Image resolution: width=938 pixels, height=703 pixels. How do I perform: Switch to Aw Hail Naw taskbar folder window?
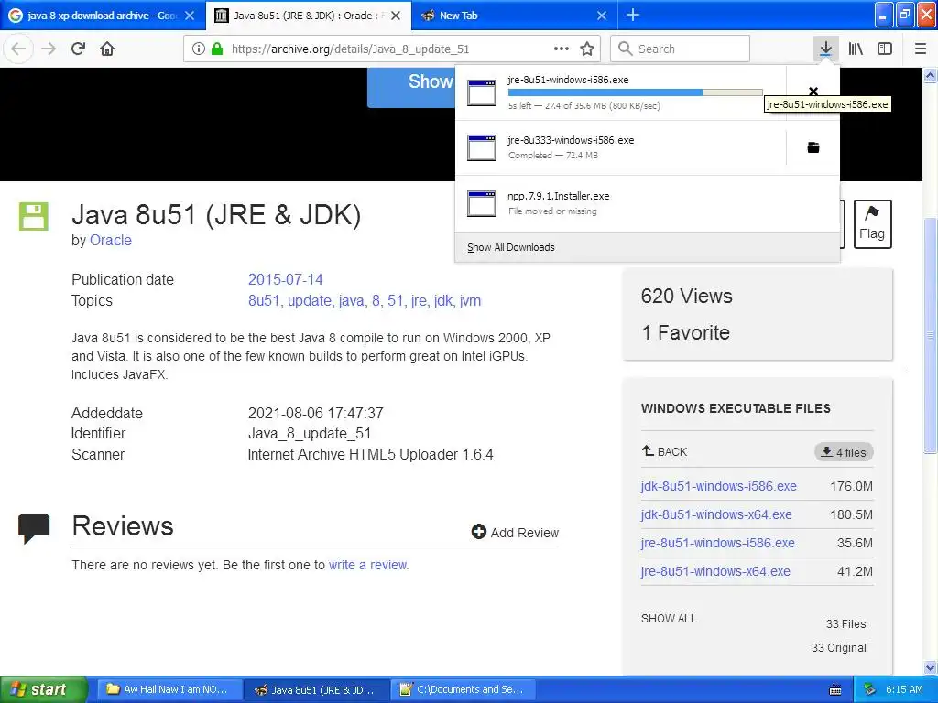[169, 689]
